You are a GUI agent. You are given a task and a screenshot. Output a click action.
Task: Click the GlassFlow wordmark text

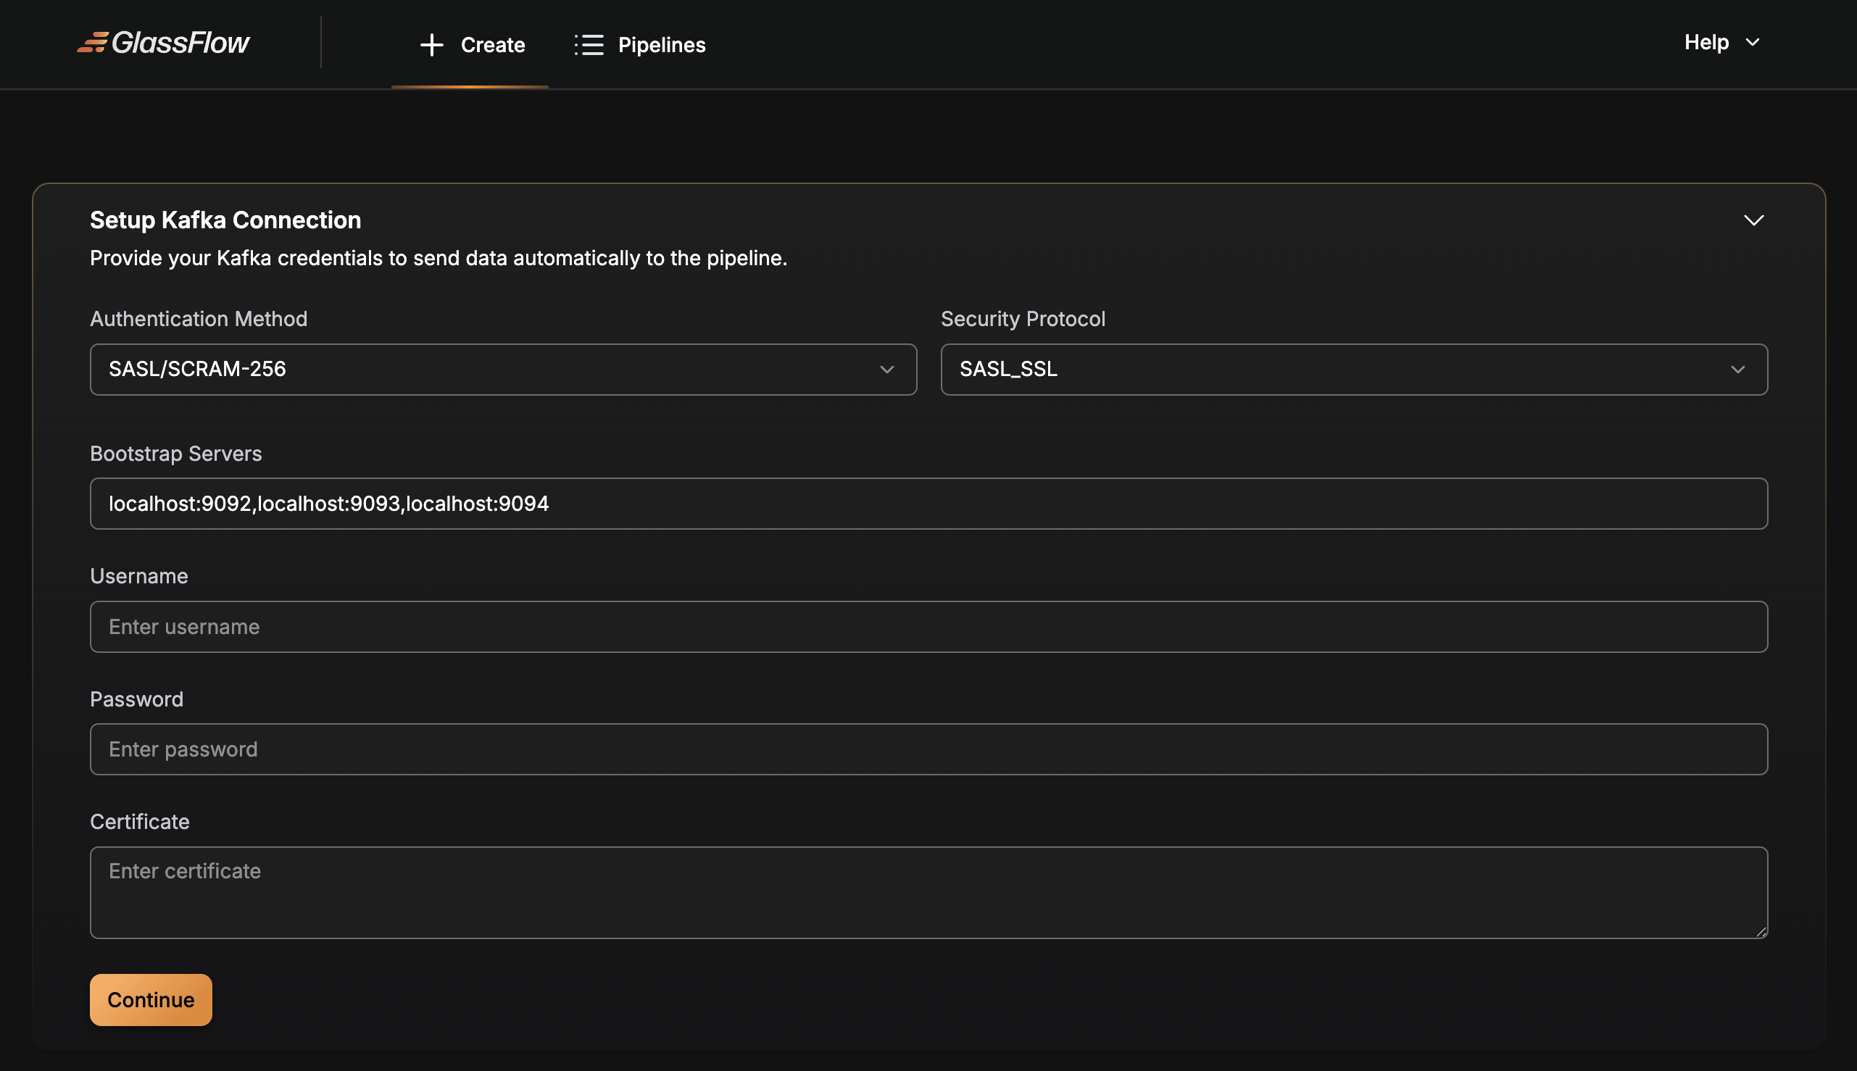[180, 43]
